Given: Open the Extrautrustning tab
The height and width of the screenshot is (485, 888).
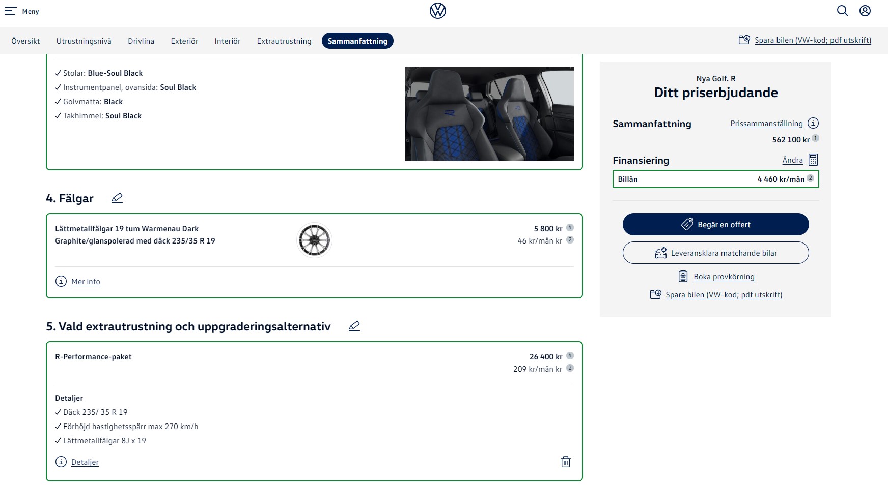Looking at the screenshot, I should [284, 41].
